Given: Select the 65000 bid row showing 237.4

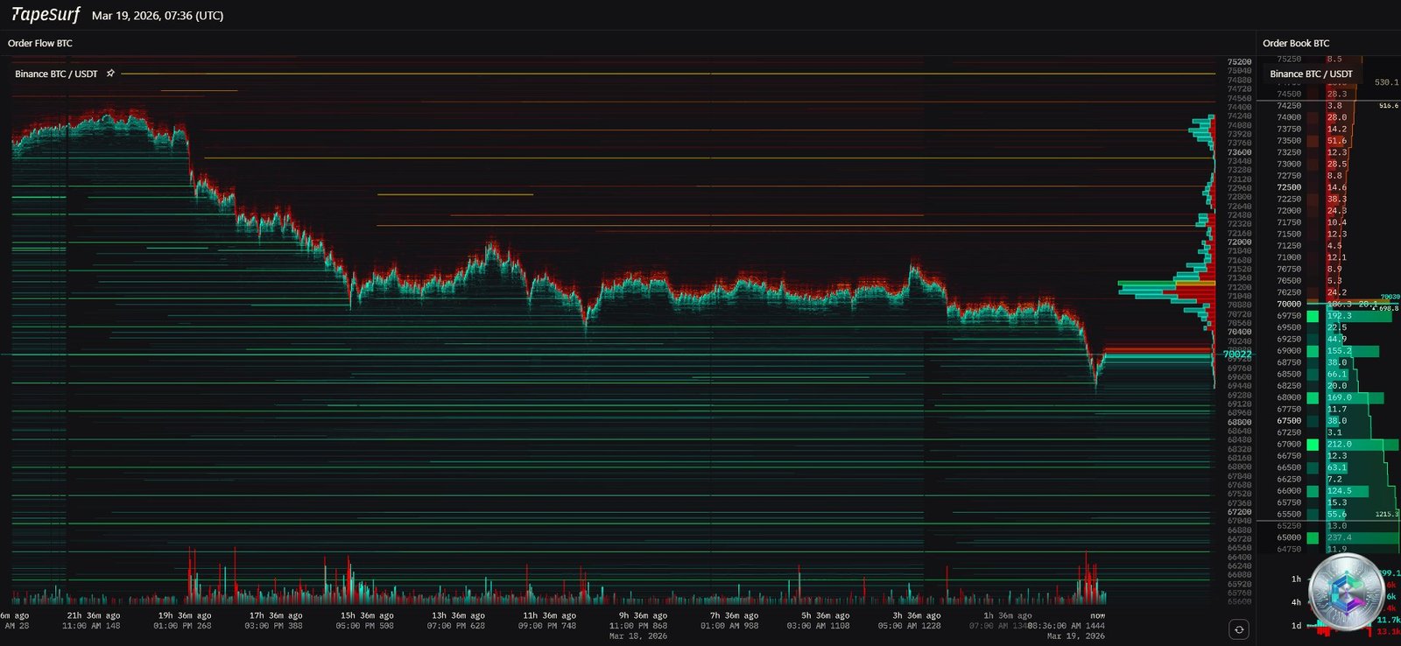Looking at the screenshot, I should [1327, 537].
